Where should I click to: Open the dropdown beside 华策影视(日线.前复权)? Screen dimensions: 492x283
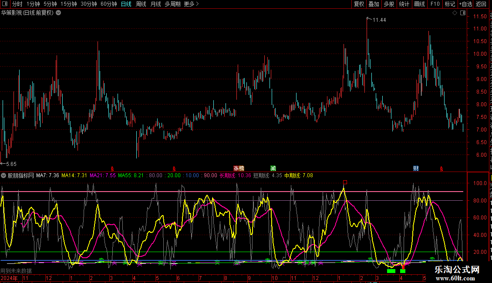tap(58, 13)
